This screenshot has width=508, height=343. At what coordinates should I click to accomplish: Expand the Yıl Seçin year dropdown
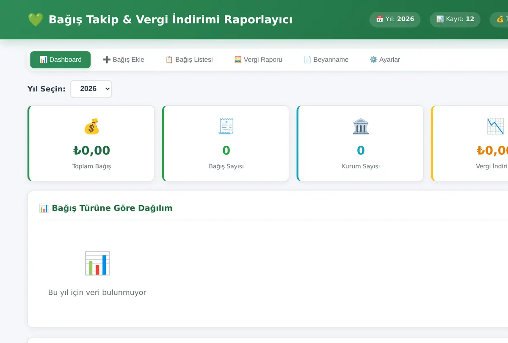pyautogui.click(x=91, y=89)
